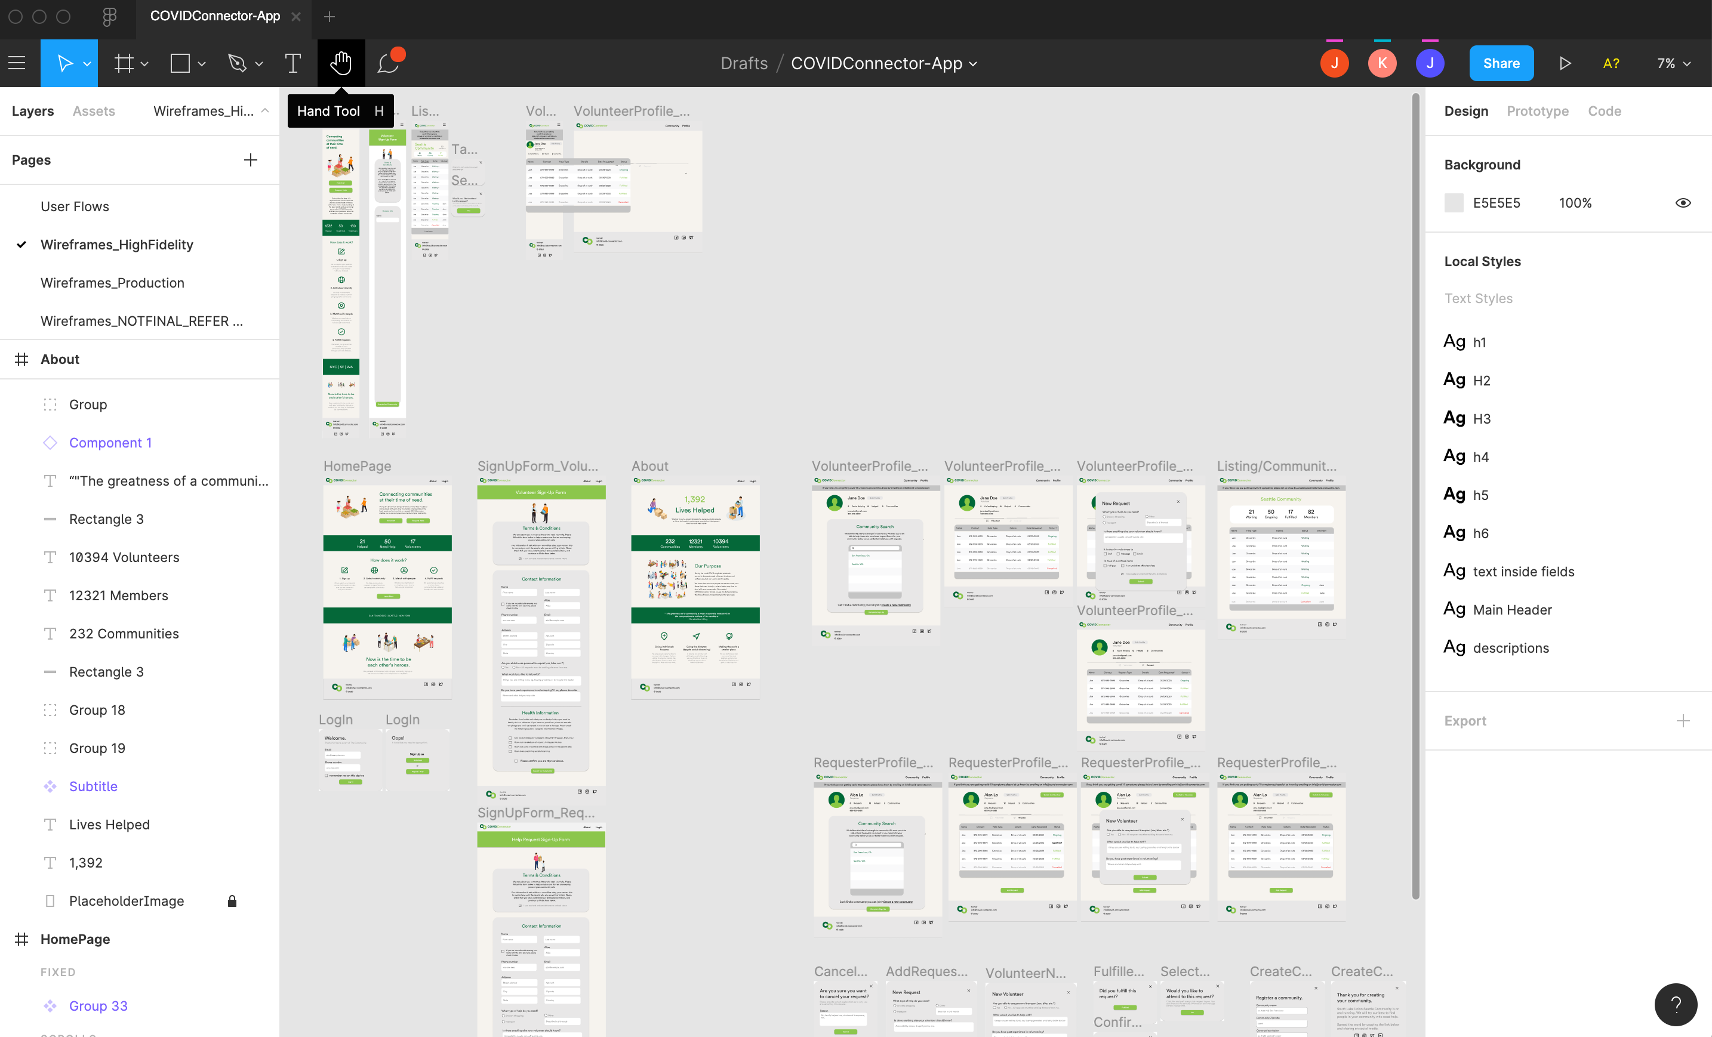Viewport: 1712px width, 1037px height.
Task: Collapse the pages list Wireframes_Hi... chevron
Action: [x=264, y=111]
